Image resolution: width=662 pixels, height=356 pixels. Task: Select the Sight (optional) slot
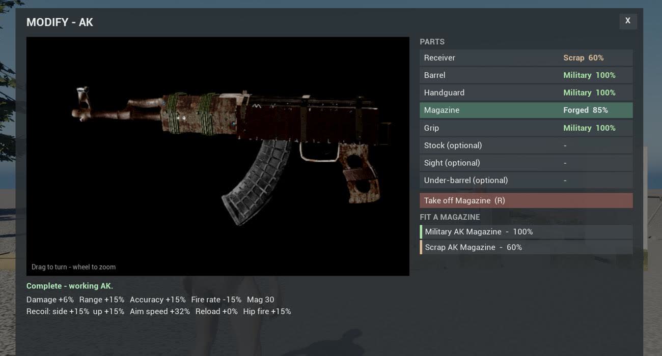tap(526, 163)
